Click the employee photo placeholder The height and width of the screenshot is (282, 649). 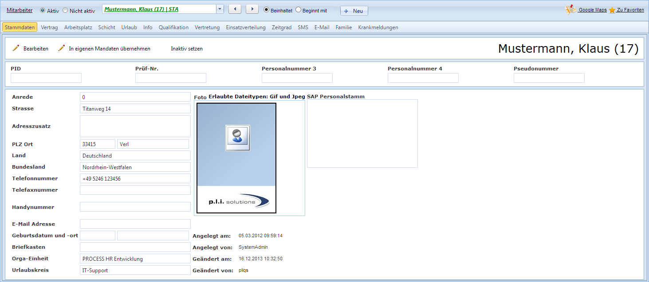[x=236, y=158]
